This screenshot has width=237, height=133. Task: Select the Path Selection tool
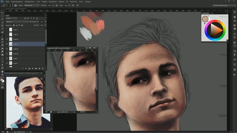tap(2, 65)
